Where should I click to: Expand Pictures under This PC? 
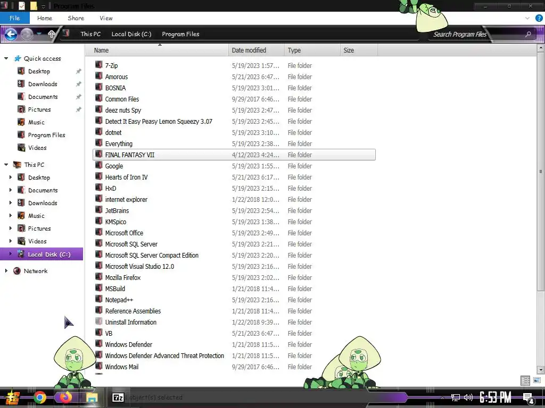[x=11, y=228]
